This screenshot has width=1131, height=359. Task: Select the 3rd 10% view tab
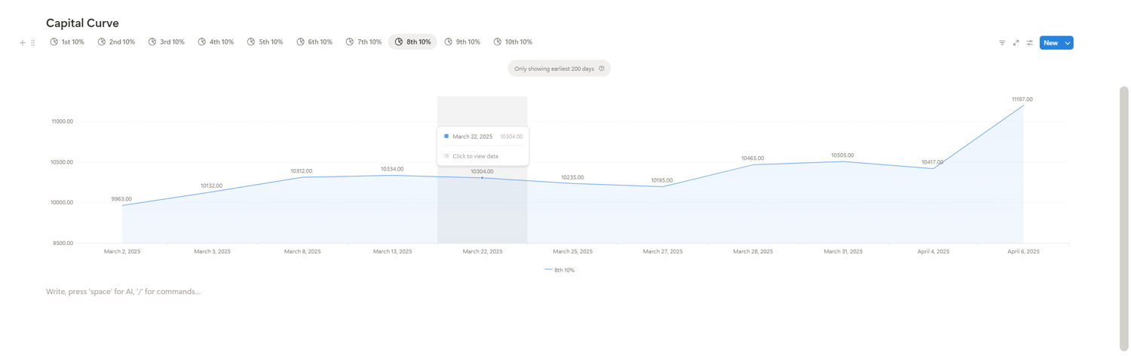[167, 42]
